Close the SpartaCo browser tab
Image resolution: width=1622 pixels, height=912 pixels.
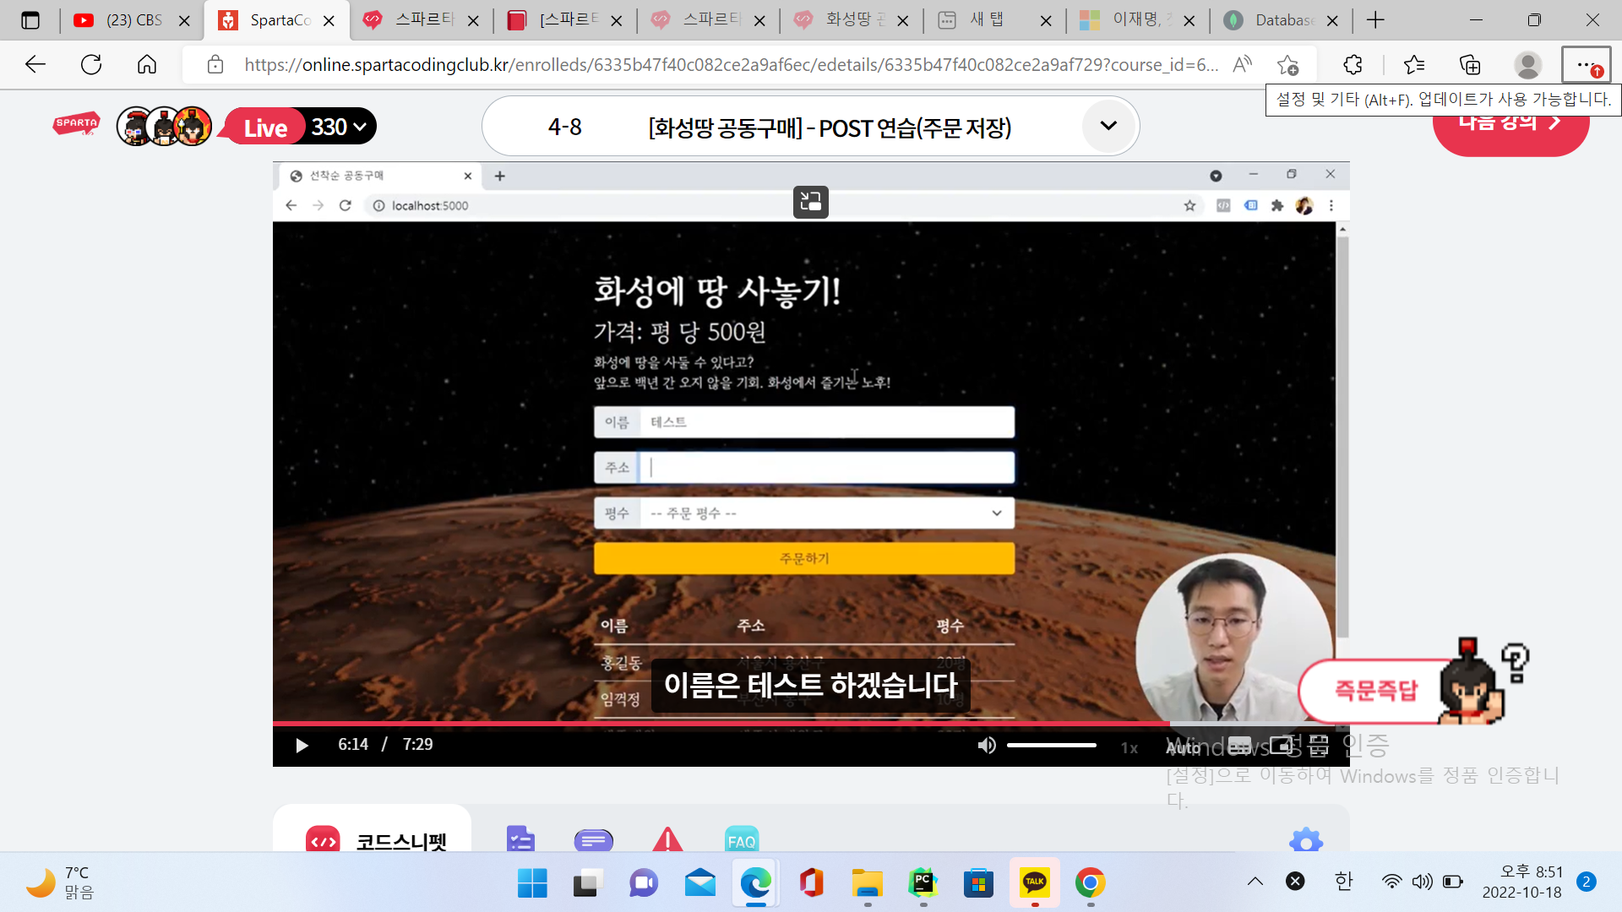tap(329, 21)
